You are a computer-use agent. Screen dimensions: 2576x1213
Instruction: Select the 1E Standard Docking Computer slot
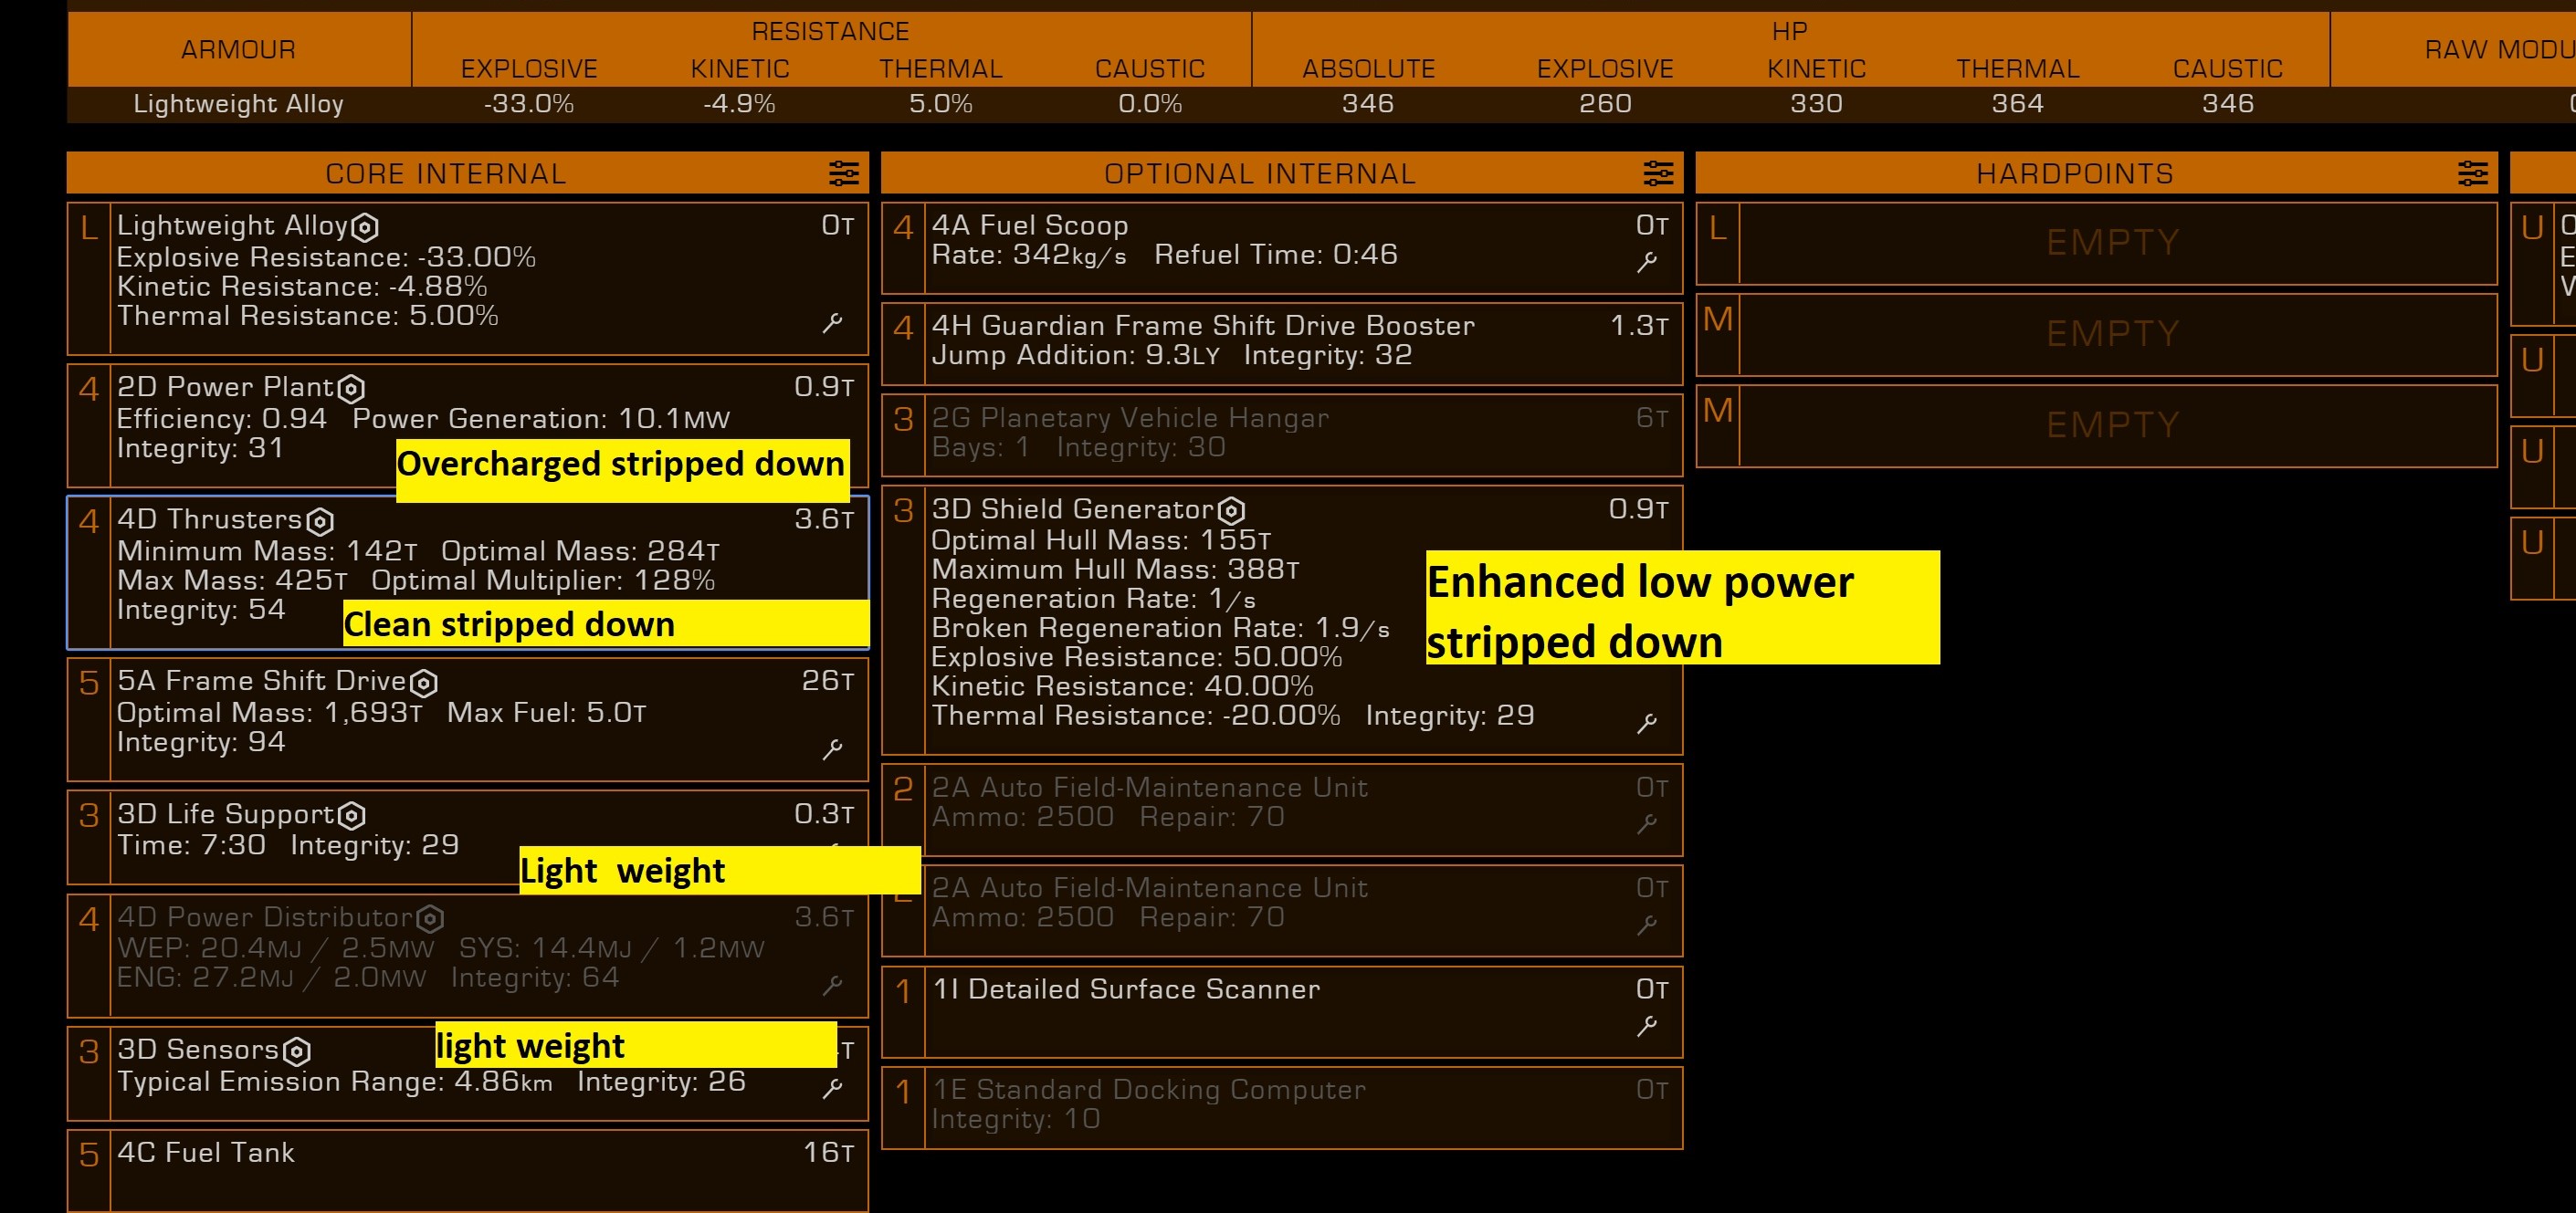tap(1282, 1108)
